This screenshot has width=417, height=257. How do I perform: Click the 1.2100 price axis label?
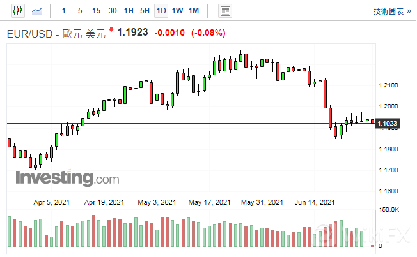coord(389,85)
